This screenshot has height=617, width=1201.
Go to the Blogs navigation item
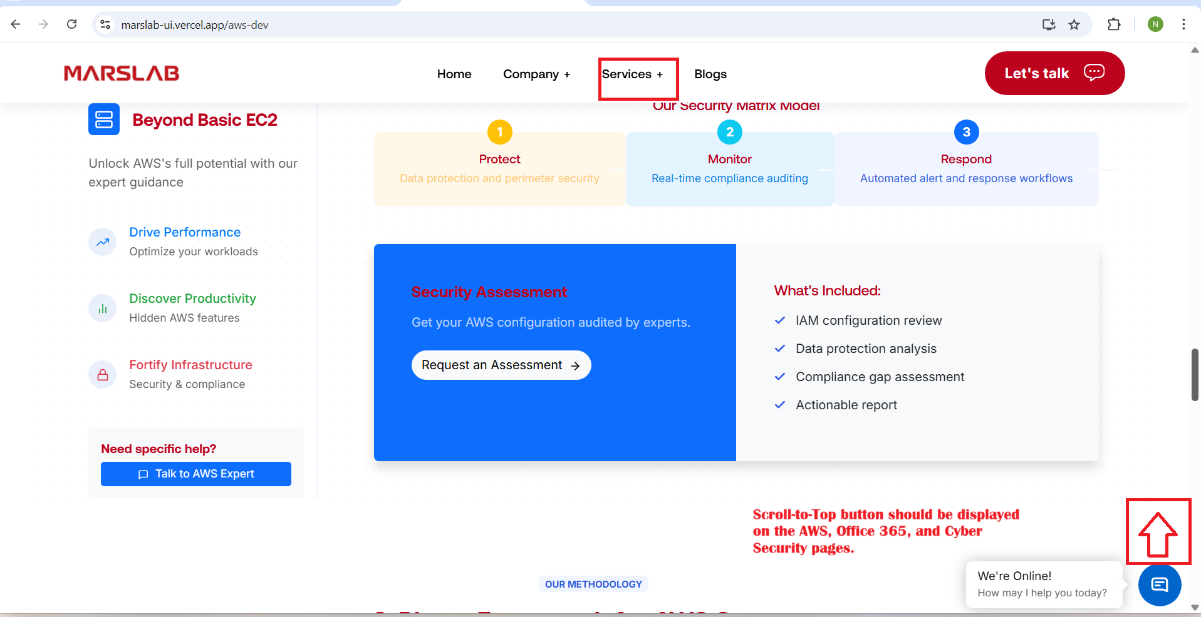pyautogui.click(x=710, y=74)
